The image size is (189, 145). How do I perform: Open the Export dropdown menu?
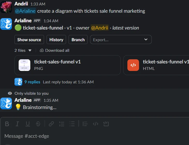tap(121, 40)
